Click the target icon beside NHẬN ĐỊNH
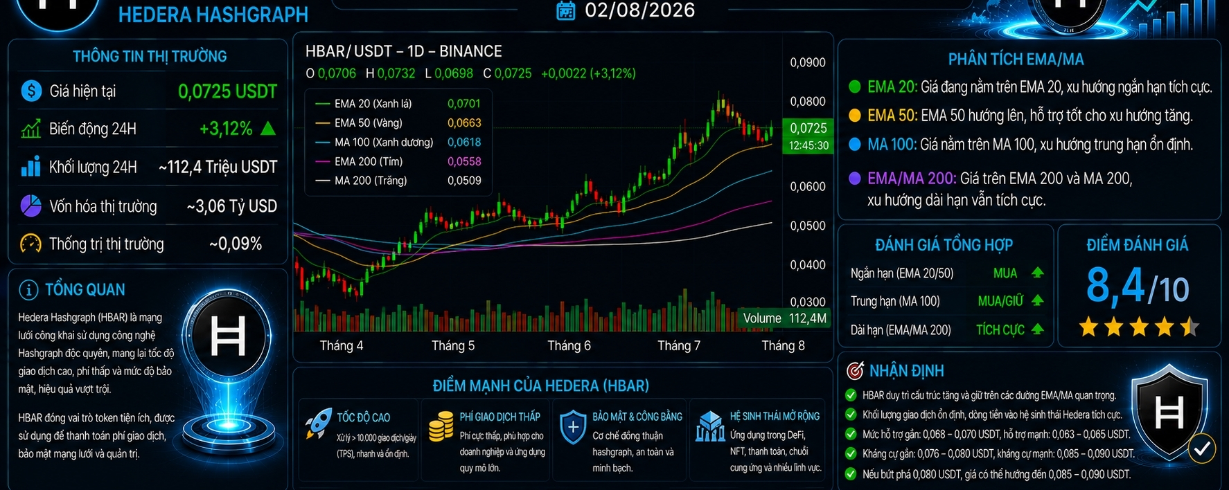Screen dimensions: 1229x490 coord(856,371)
